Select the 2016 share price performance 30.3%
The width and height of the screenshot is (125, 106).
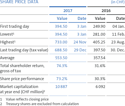point(100,79)
